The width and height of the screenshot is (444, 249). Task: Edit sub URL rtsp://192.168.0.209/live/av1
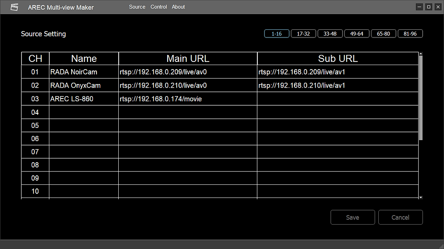(x=338, y=72)
